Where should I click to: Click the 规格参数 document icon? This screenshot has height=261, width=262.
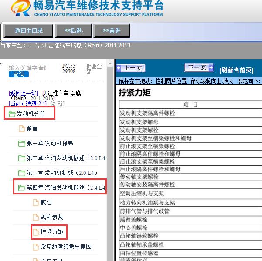pyautogui.click(x=36, y=217)
